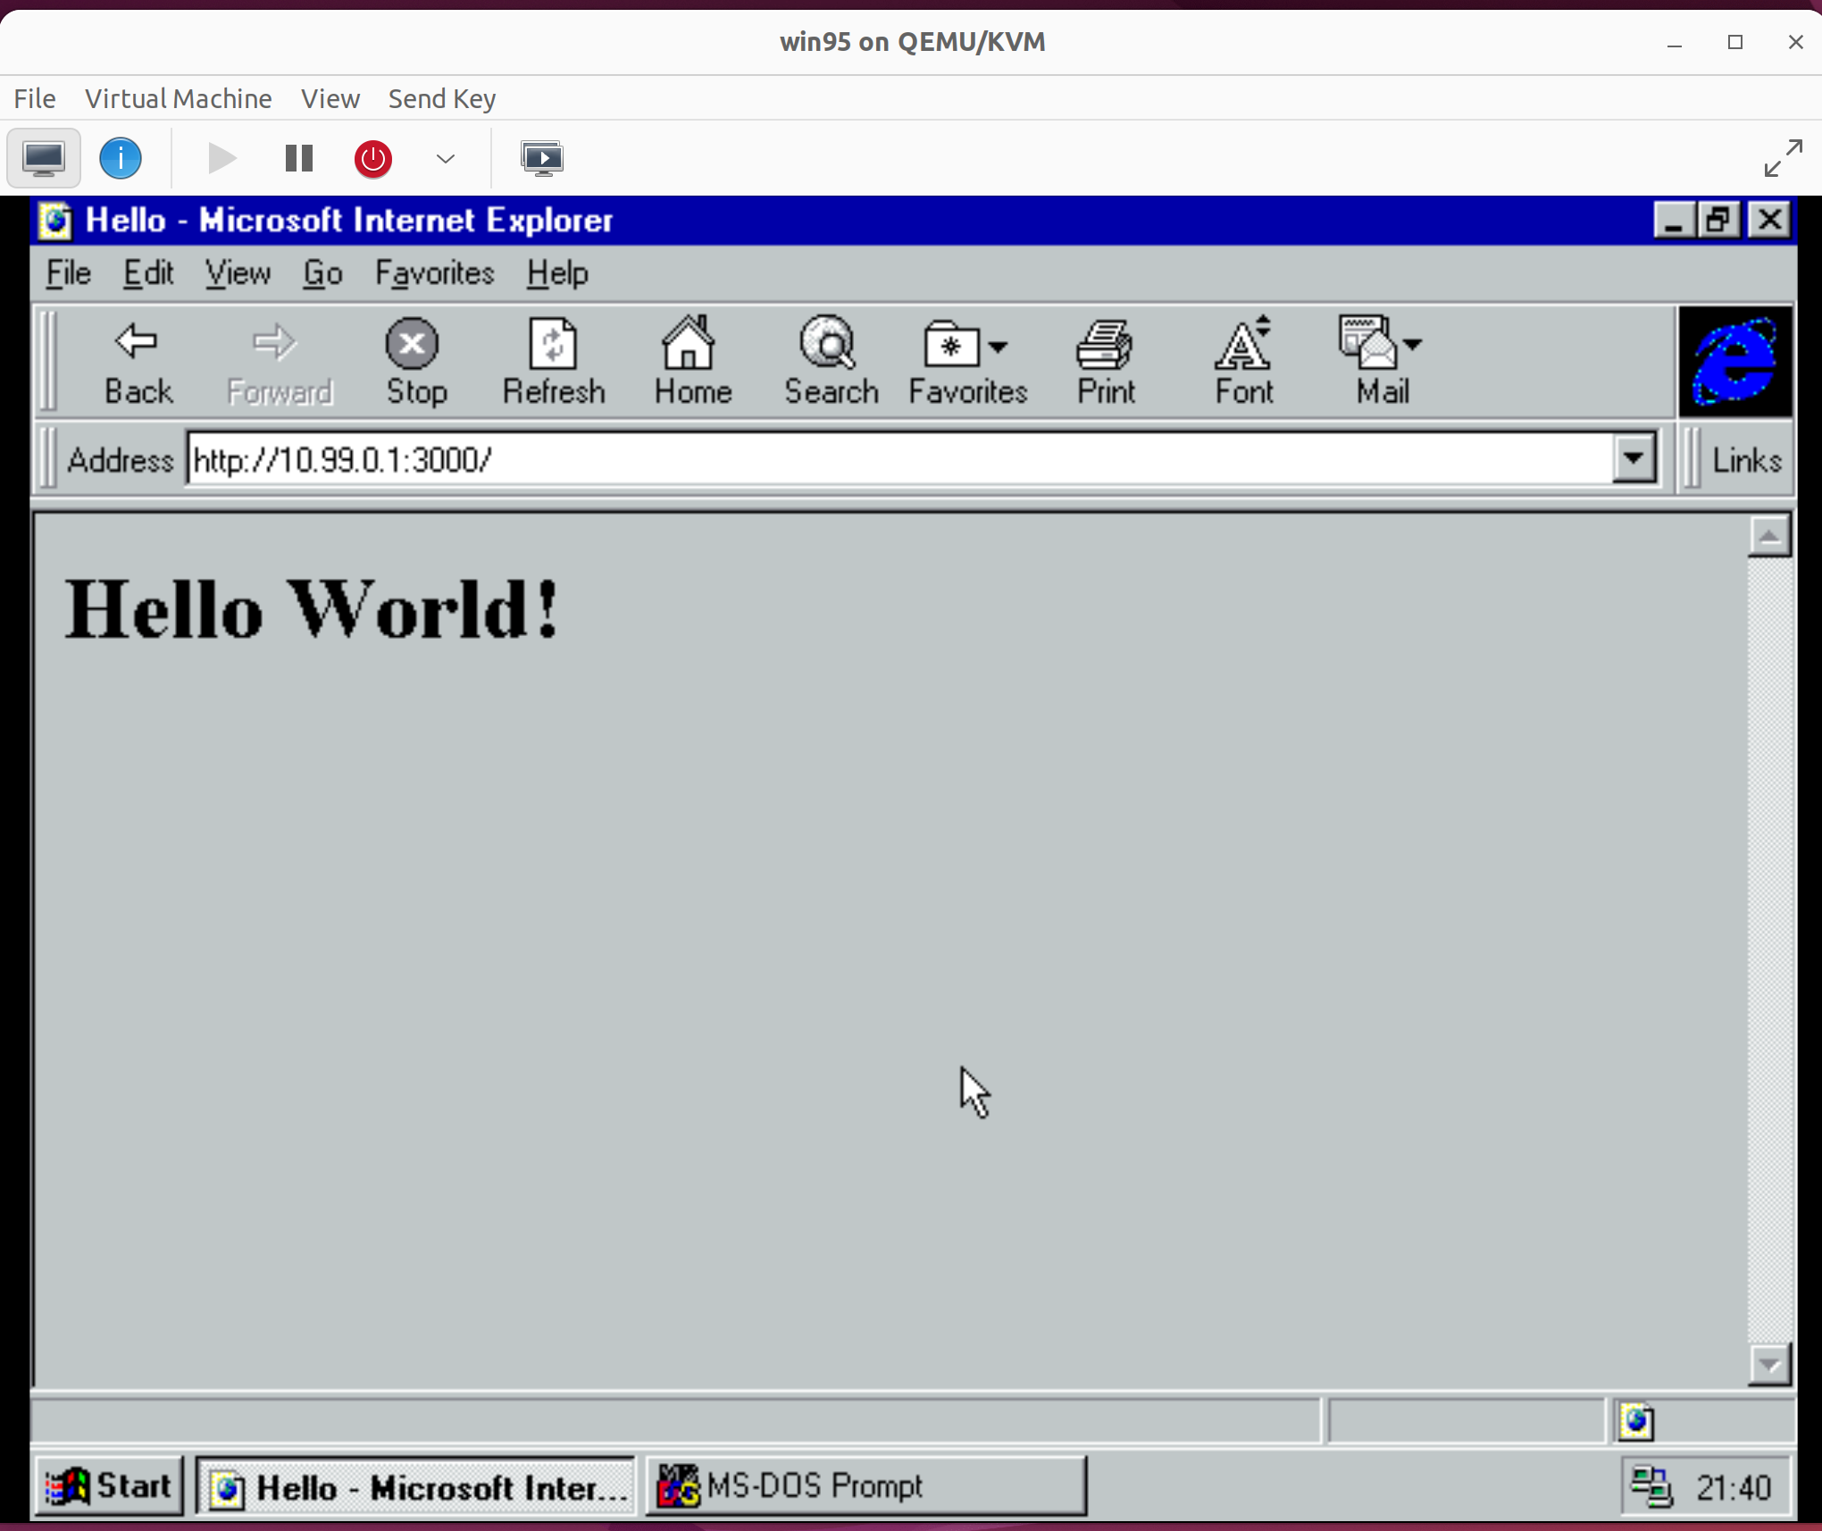
Task: Open the virt-manager View menu
Action: (330, 98)
